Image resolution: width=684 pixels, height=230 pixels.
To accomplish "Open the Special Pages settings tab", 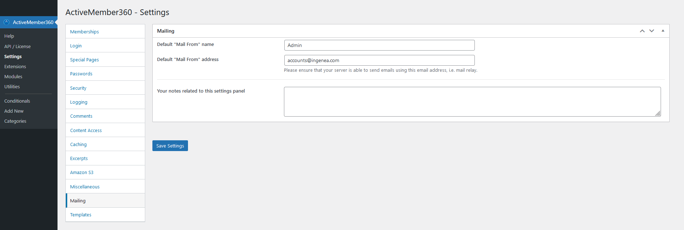I will click(105, 60).
